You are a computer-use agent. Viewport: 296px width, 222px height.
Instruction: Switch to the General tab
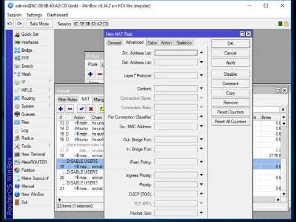click(115, 43)
